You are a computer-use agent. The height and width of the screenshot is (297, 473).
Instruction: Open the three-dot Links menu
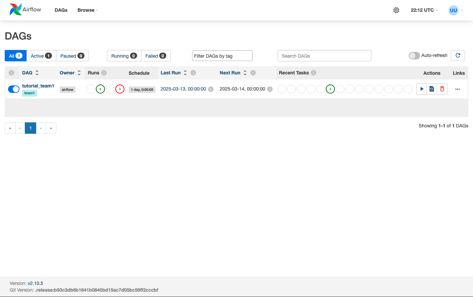458,89
